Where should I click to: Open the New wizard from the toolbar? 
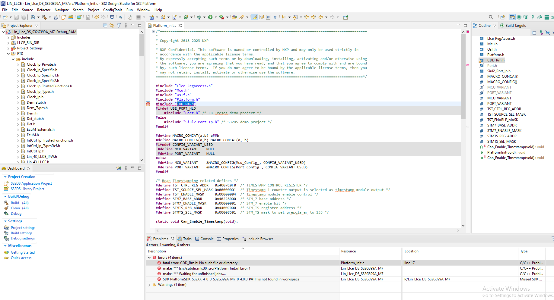point(5,17)
